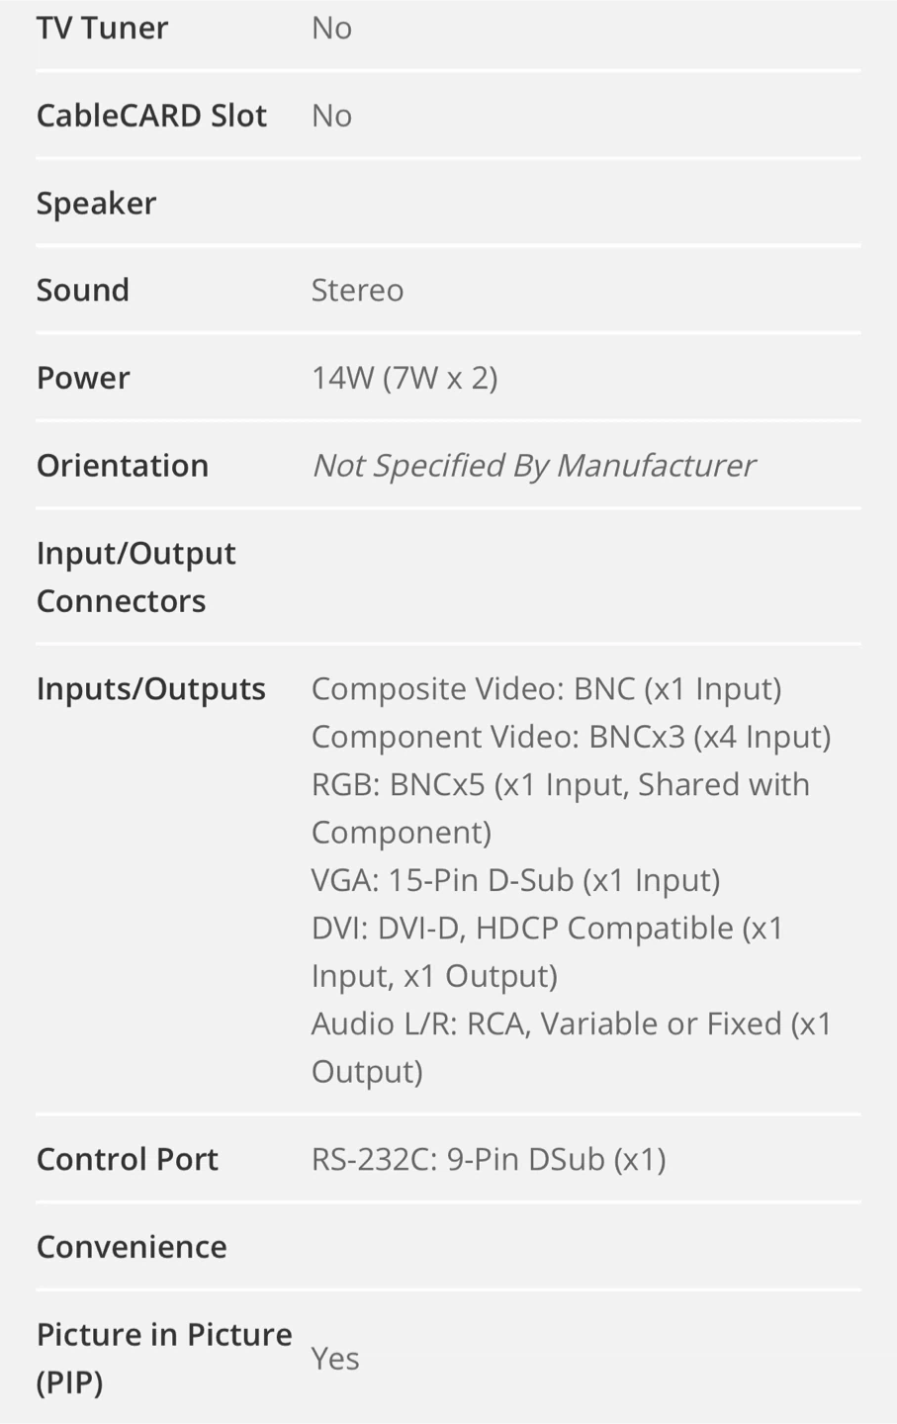This screenshot has height=1424, width=897.
Task: Select the TV Tuner label
Action: coord(102,28)
